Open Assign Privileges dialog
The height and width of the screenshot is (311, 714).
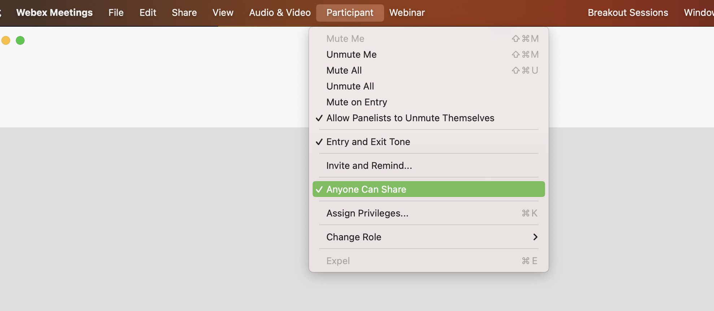[429, 213]
